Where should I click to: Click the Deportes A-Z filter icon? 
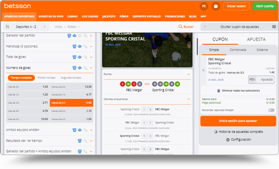click(7, 27)
